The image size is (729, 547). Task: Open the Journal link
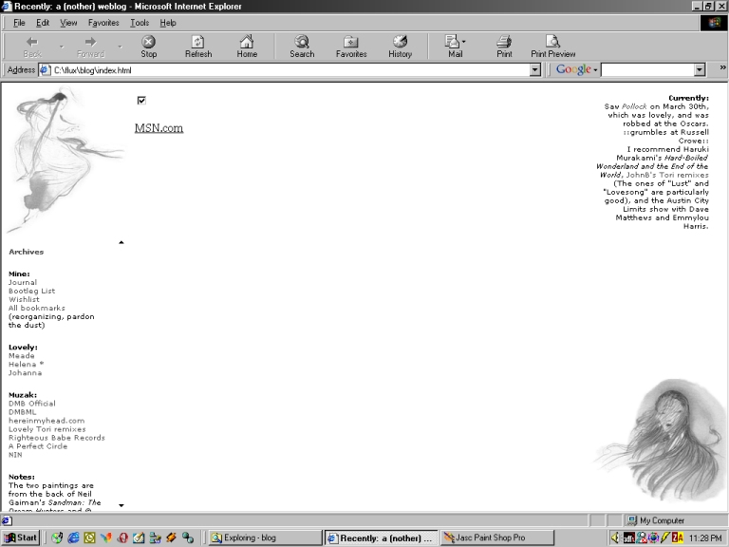click(x=23, y=282)
